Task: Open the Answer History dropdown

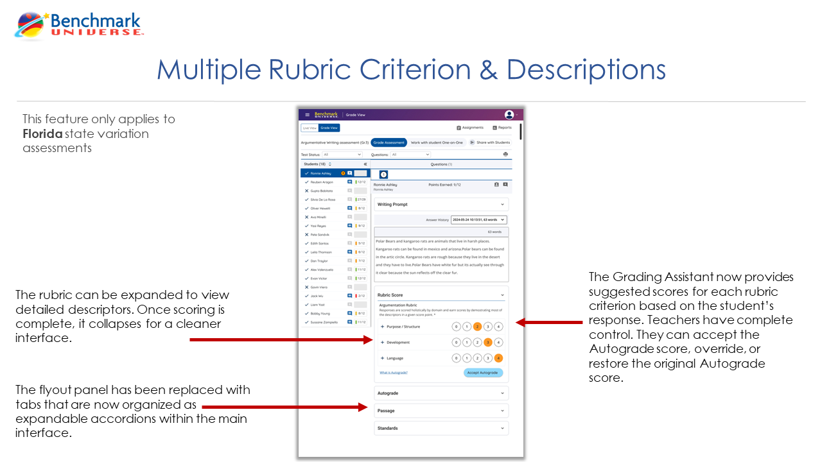Action: pos(478,219)
